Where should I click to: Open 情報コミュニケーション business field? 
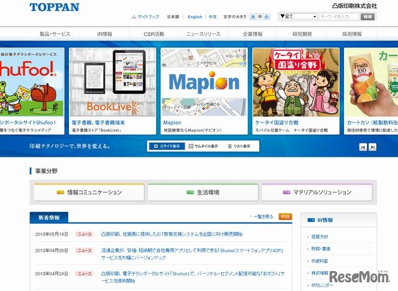89,192
